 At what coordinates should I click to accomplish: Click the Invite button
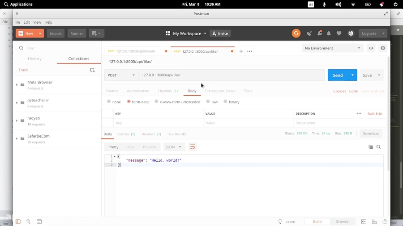(220, 33)
